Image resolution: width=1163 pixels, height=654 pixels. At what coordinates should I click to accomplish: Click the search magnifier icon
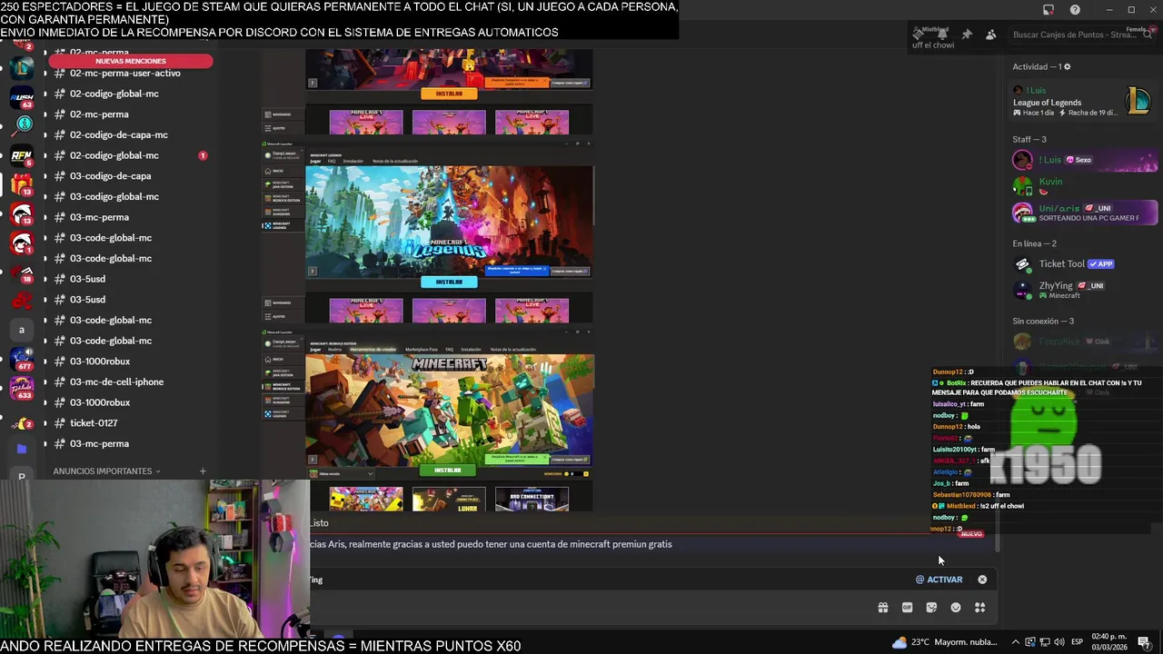click(x=1148, y=35)
